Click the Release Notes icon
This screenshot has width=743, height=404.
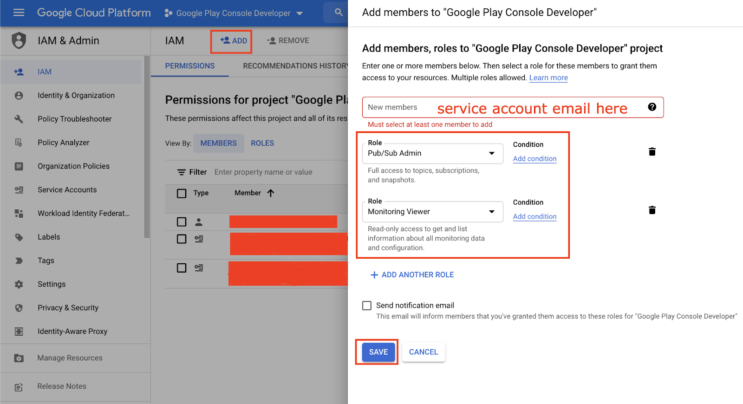click(19, 387)
